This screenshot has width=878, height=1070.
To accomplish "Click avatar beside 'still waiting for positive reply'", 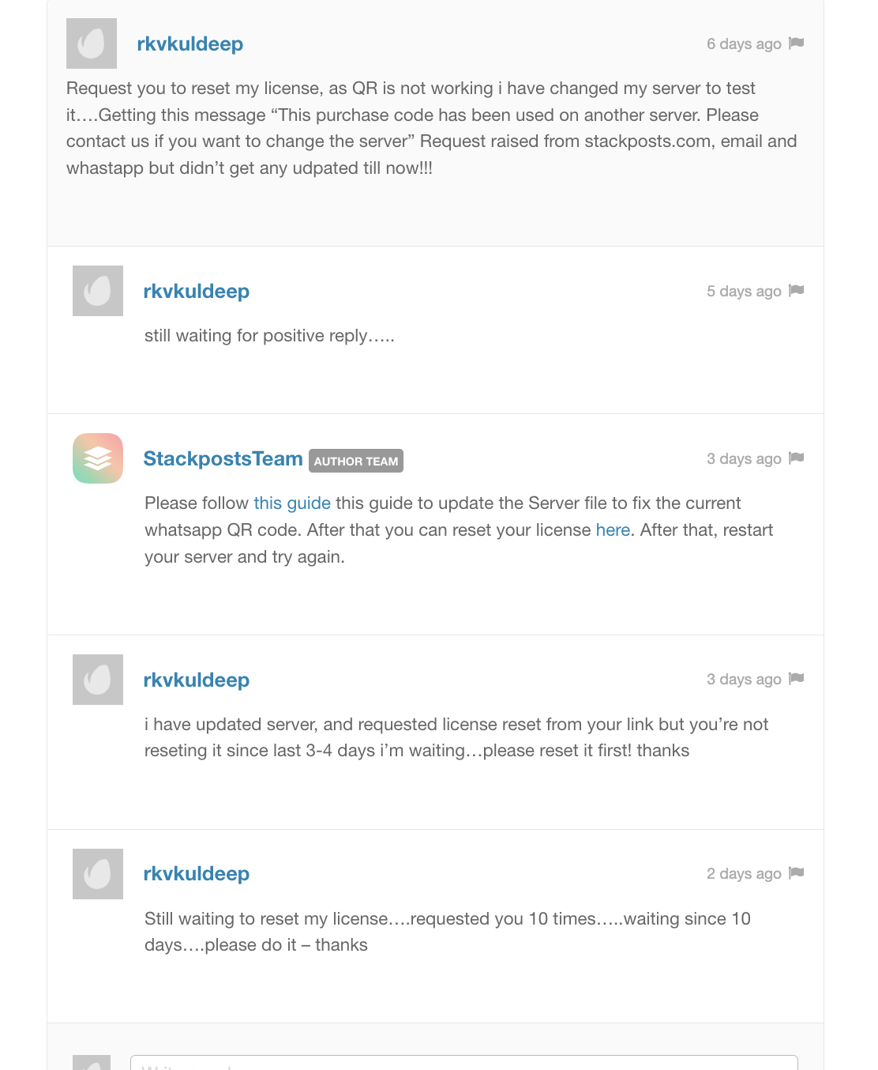I will 98,291.
